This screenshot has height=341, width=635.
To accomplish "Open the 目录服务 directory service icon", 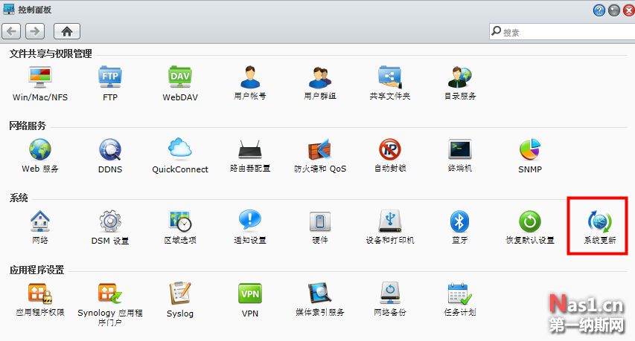I will (460, 77).
